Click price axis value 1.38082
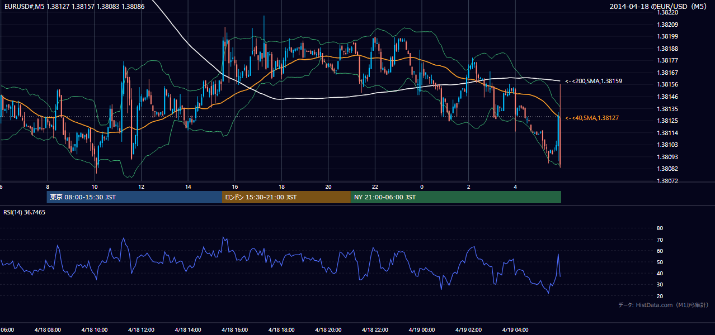The image size is (715, 335). point(668,169)
